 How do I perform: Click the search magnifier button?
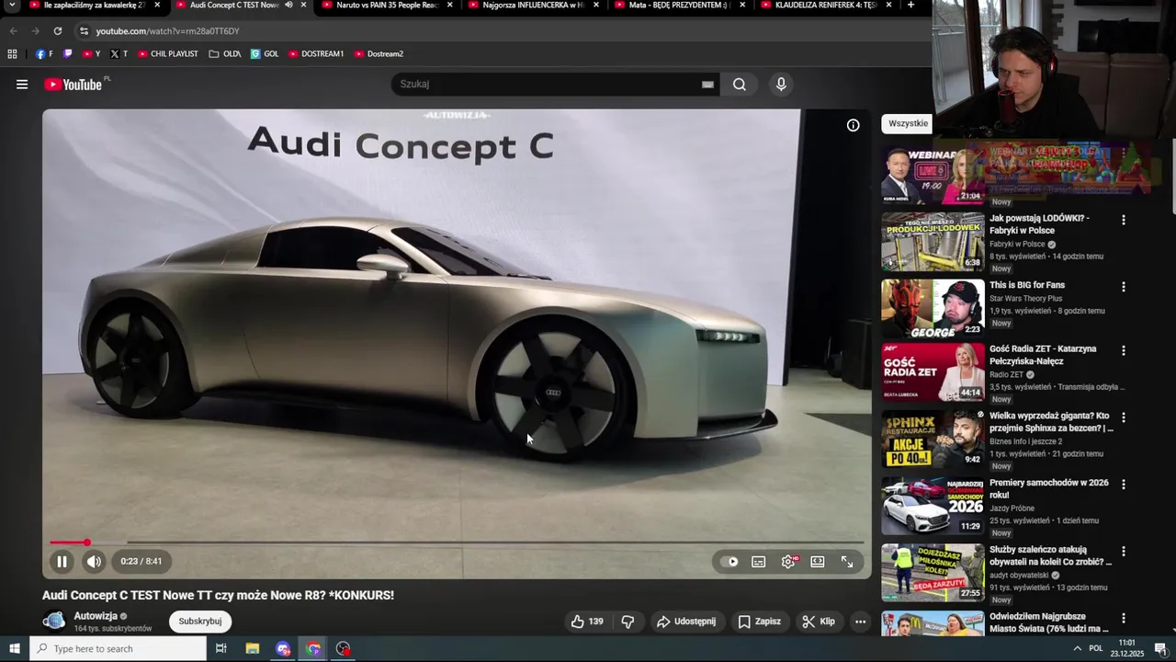pos(740,85)
